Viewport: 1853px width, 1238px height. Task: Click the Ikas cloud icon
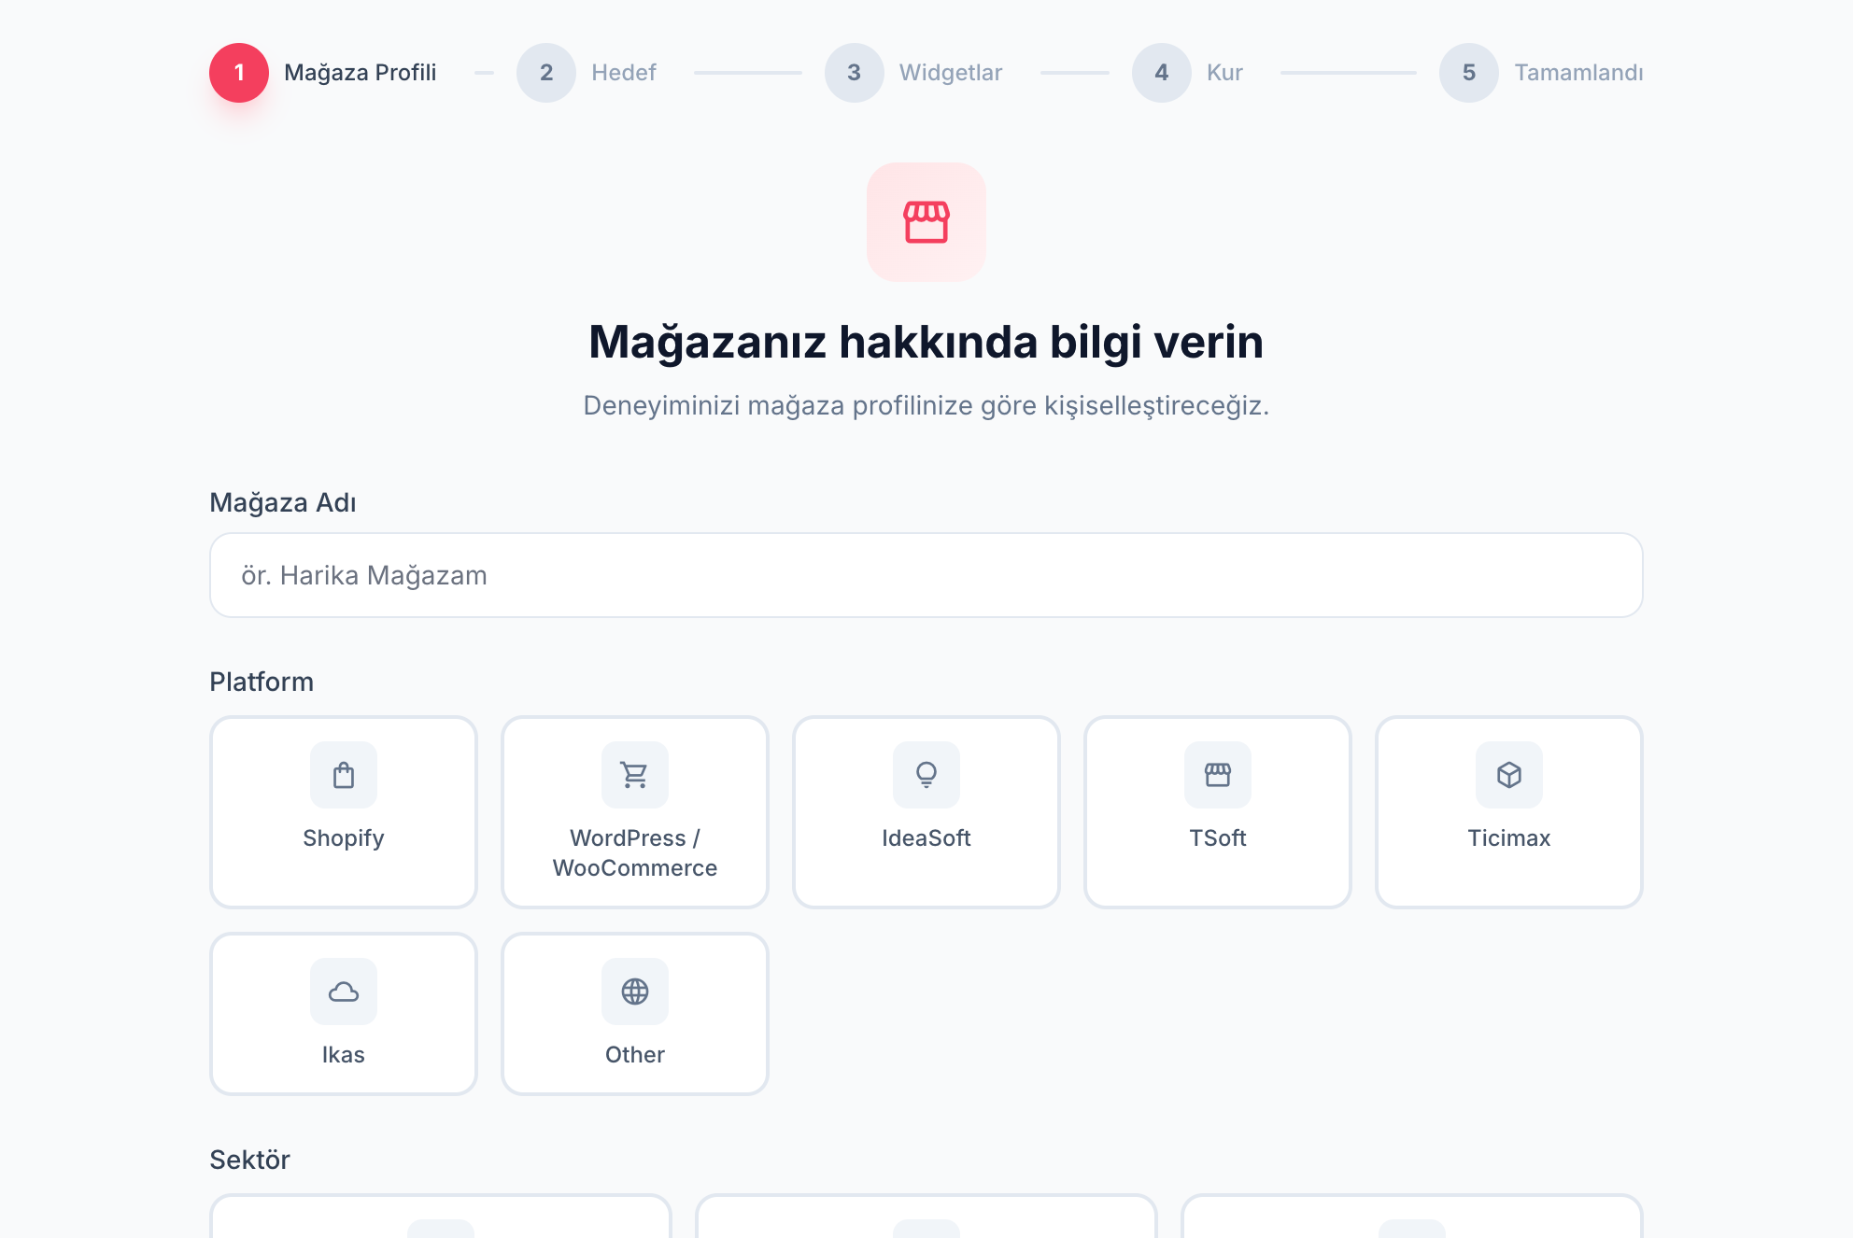pos(343,992)
